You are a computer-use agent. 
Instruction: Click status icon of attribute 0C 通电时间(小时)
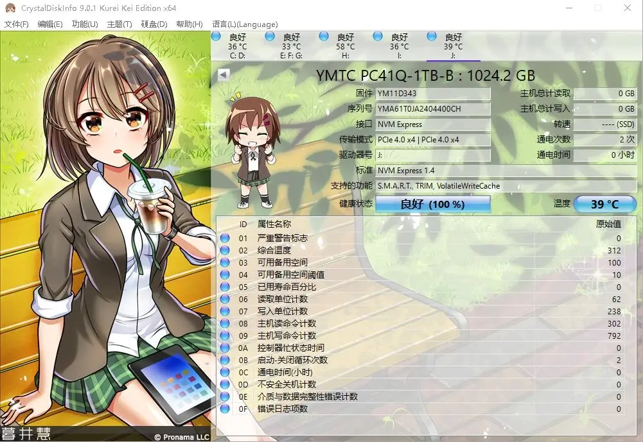pyautogui.click(x=225, y=372)
